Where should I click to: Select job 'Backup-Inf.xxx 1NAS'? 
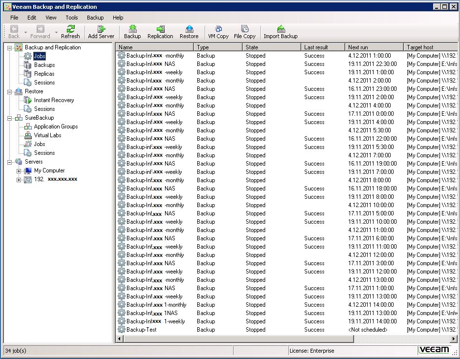coord(152,313)
